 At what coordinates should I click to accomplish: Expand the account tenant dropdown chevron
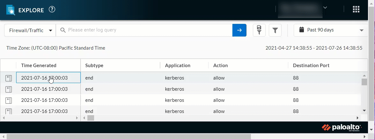pos(325,7)
